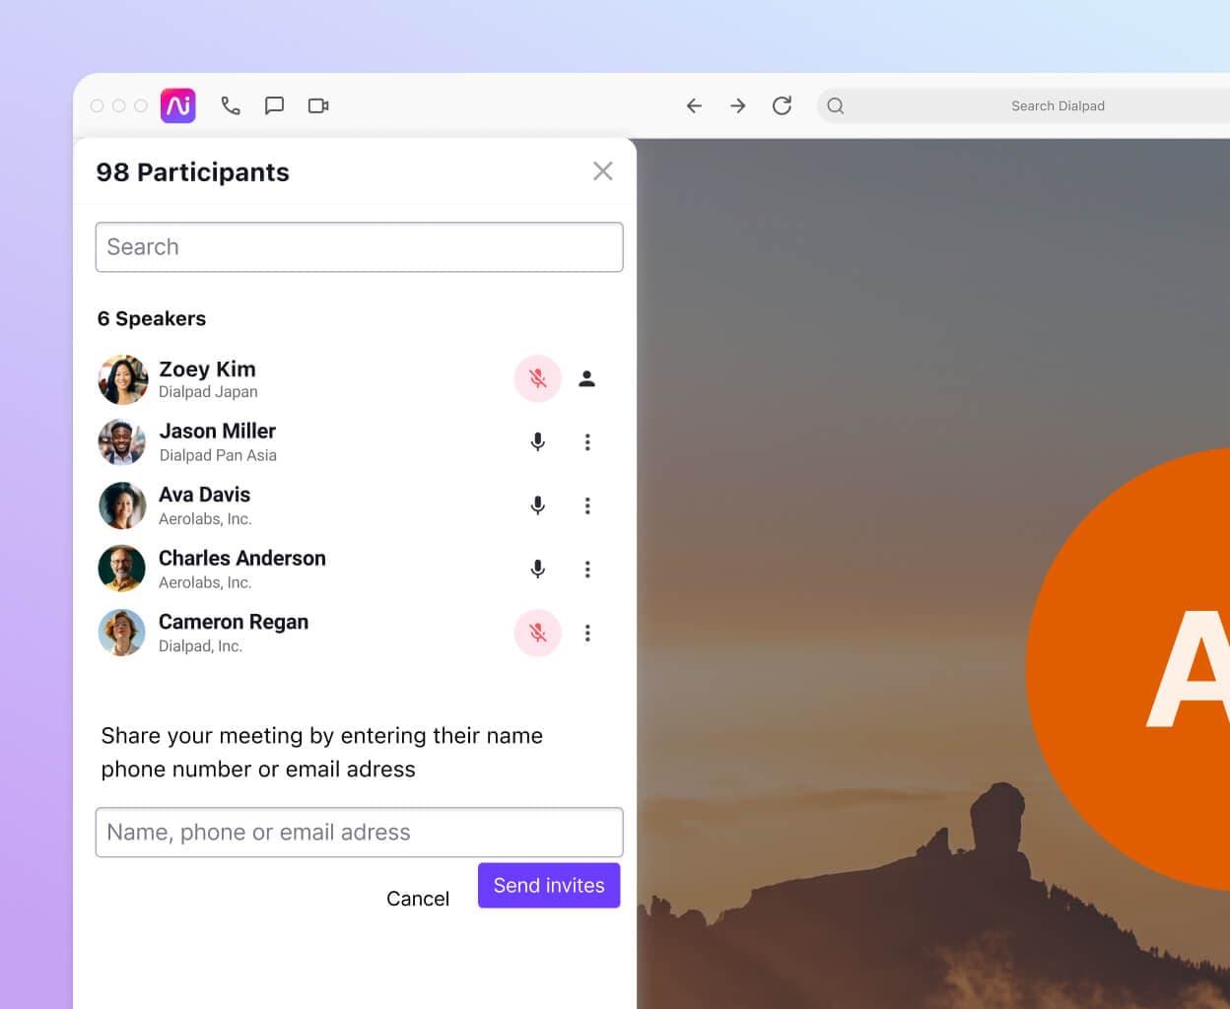Open the phone icon in the top toolbar
This screenshot has width=1230, height=1009.
[x=231, y=105]
